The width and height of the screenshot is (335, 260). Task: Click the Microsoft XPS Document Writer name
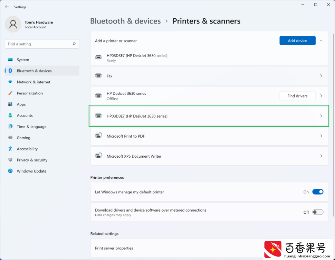[x=134, y=156]
